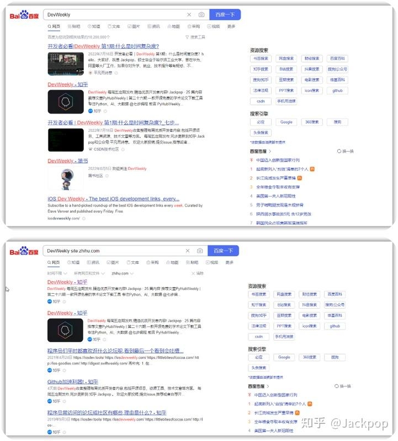Refresh hot list with 换一换 on zhihu.com search page
The image size is (398, 441).
point(342,386)
